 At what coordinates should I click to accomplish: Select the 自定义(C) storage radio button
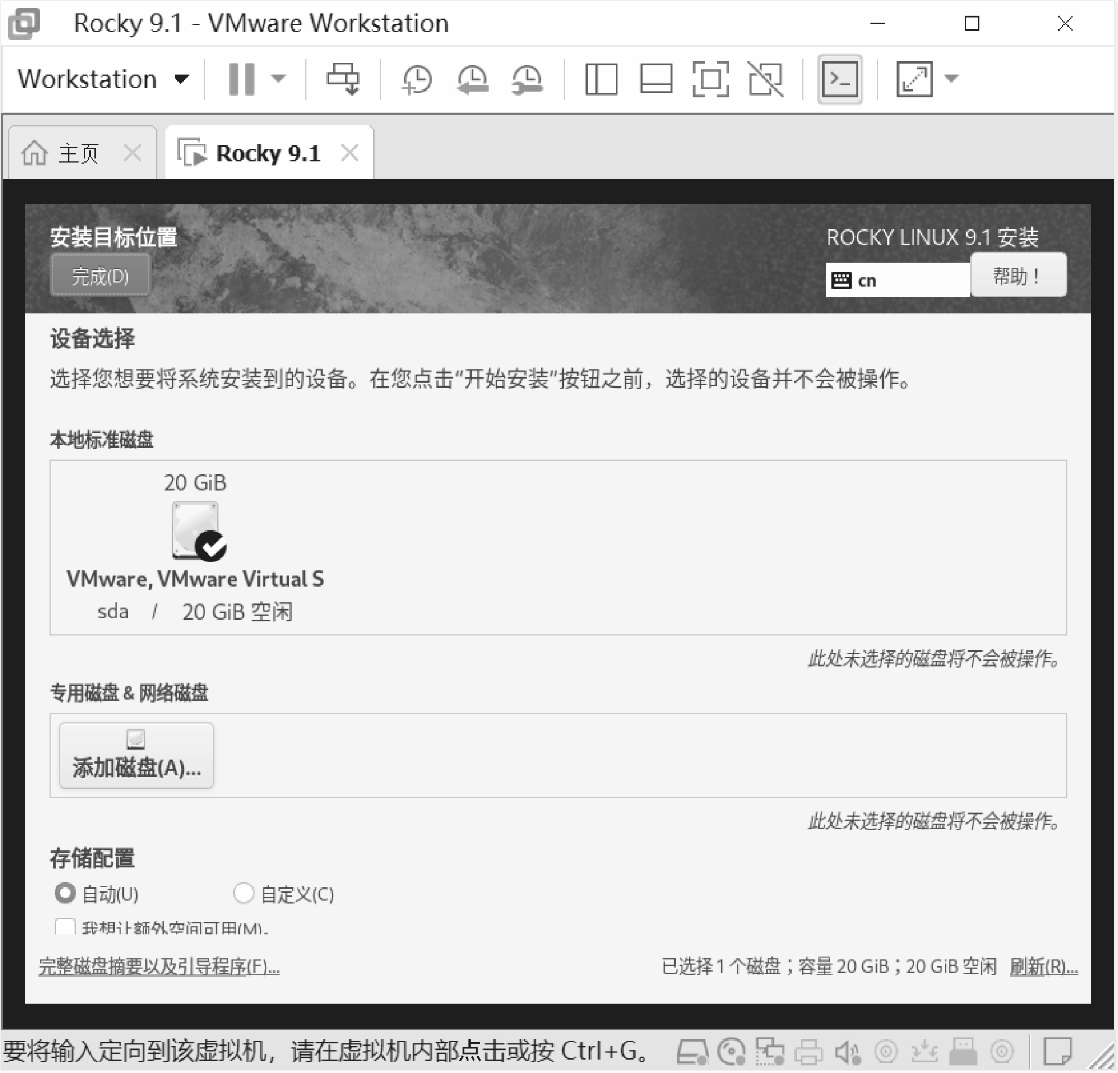244,893
